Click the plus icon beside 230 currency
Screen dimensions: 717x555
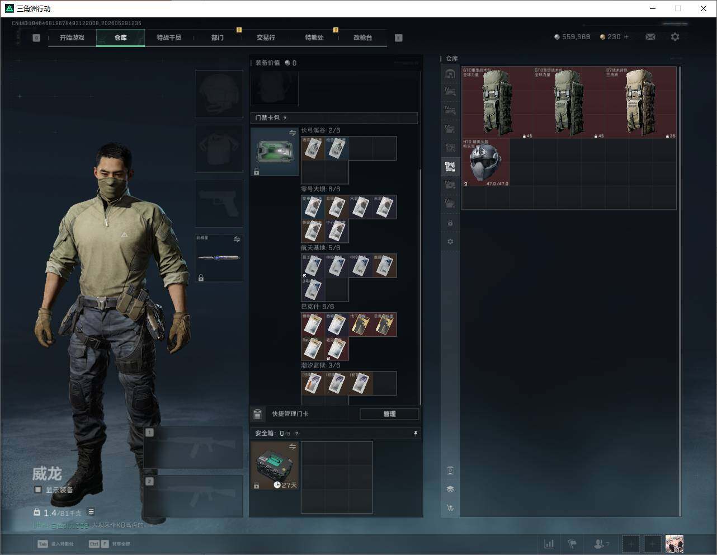tap(626, 37)
